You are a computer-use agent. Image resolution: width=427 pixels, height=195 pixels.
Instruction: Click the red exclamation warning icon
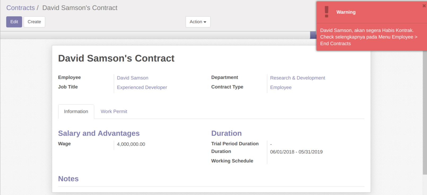click(x=327, y=12)
